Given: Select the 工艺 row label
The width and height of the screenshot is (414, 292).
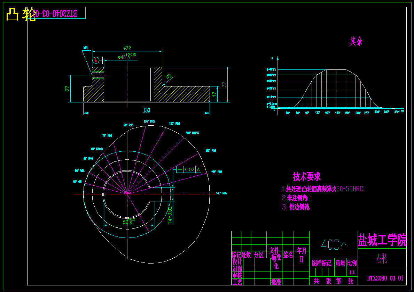Looking at the screenshot, I should (x=237, y=282).
